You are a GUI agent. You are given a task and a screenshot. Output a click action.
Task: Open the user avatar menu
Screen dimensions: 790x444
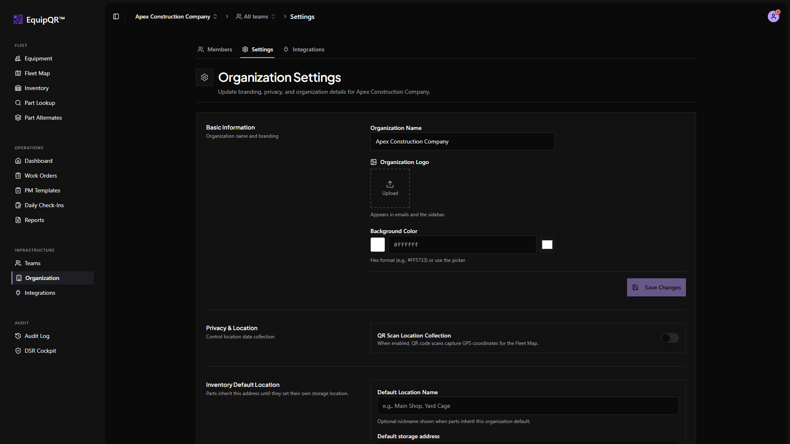(774, 16)
